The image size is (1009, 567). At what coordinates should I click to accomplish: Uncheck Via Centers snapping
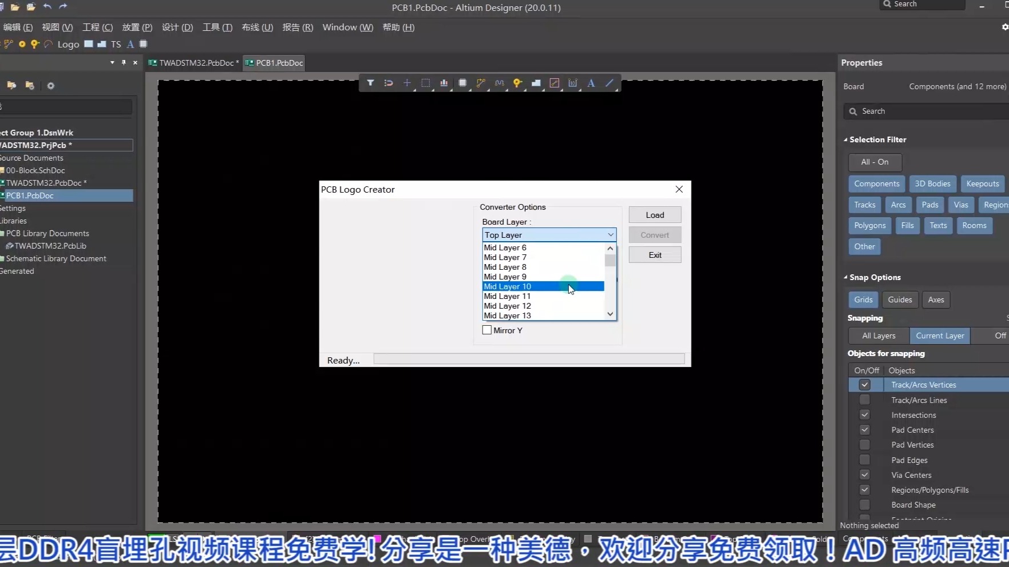865,475
